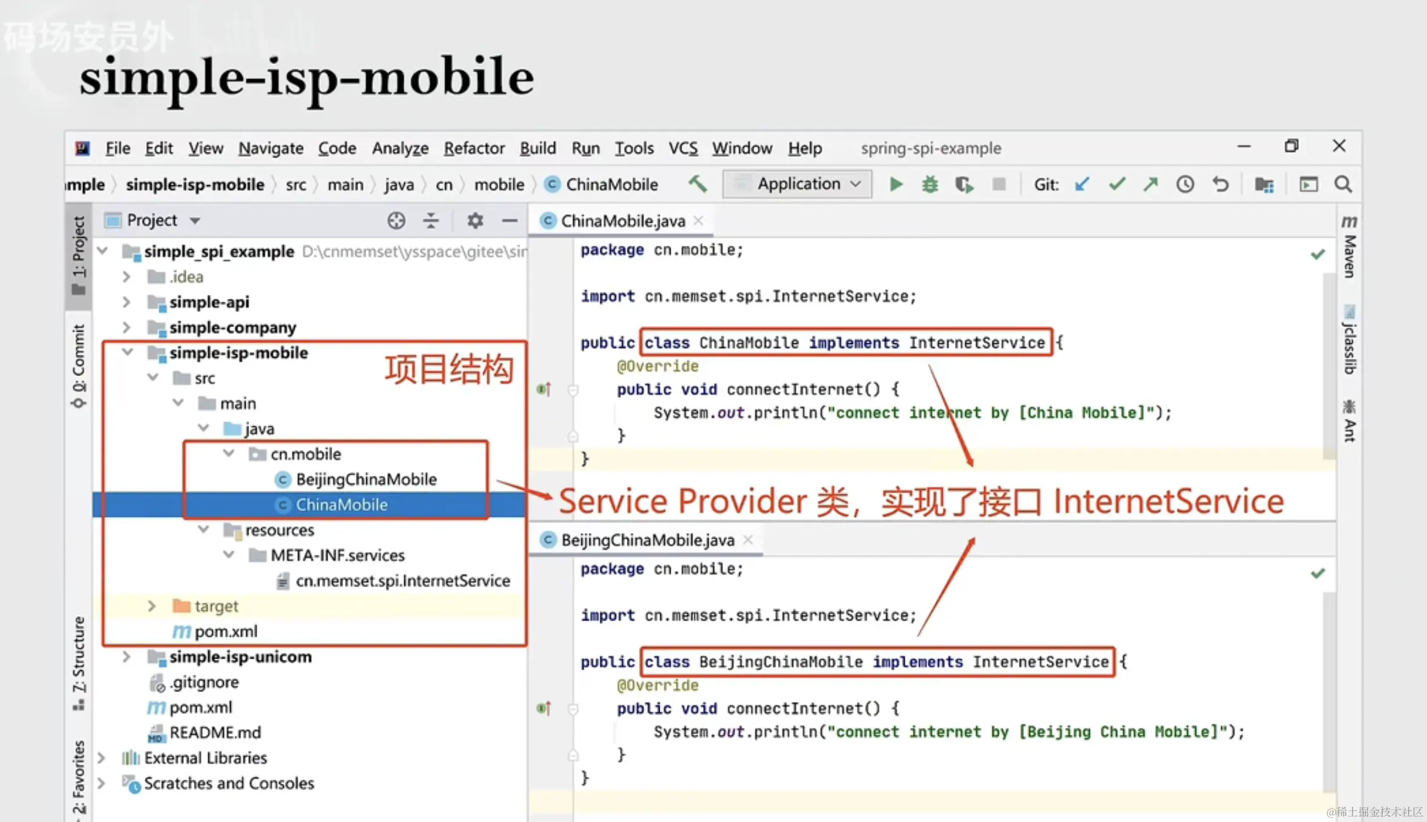Click the connectInternet override gutter marker
The image size is (1427, 822).
[543, 389]
